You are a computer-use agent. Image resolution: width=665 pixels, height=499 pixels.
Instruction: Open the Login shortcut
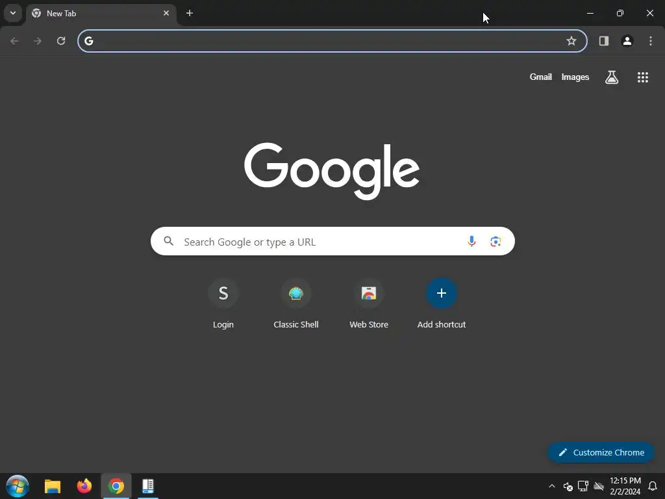pyautogui.click(x=223, y=303)
